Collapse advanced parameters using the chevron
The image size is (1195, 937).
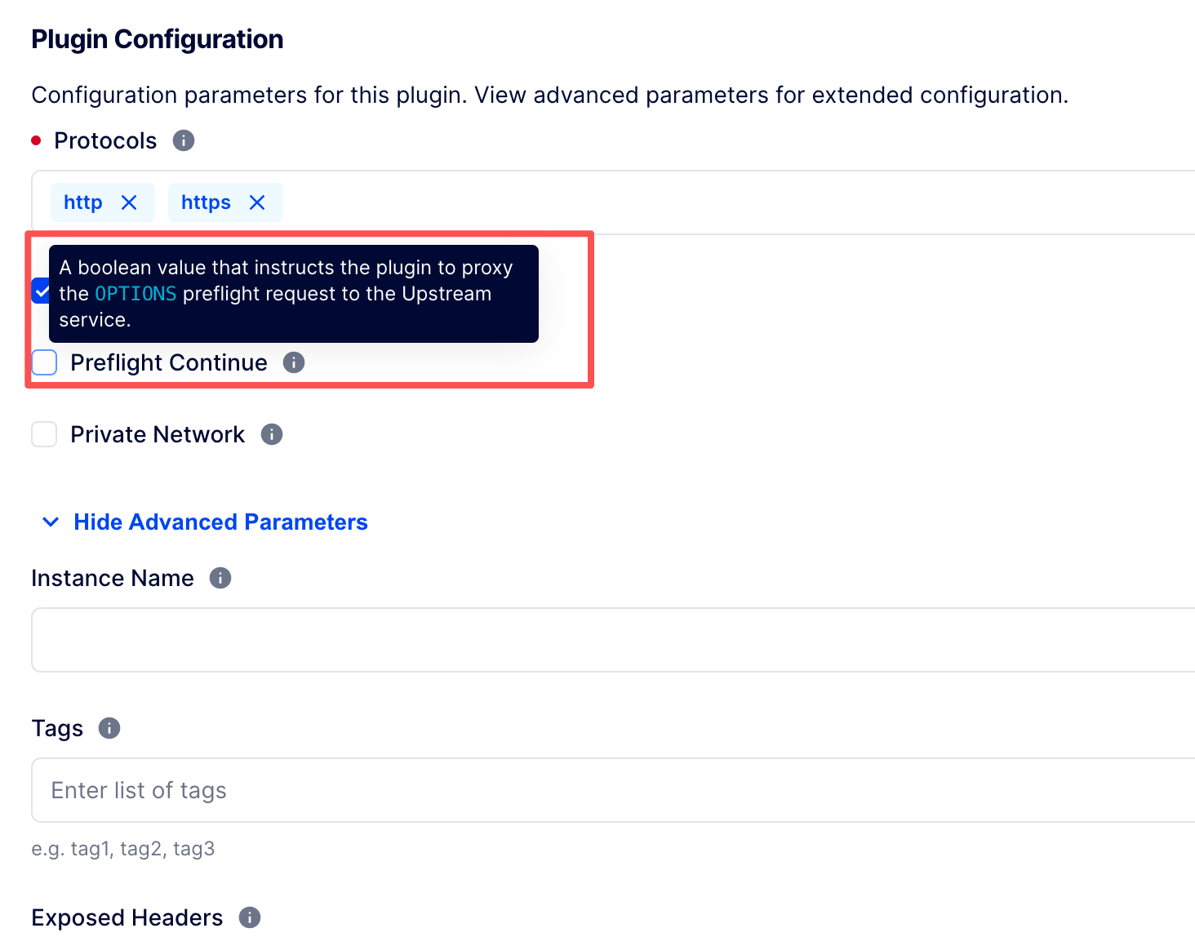point(51,522)
